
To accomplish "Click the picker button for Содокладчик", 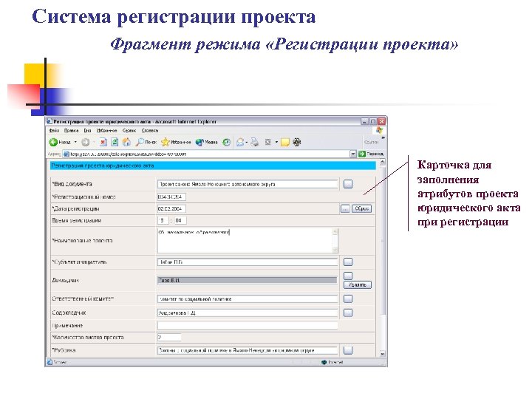I will pyautogui.click(x=348, y=313).
